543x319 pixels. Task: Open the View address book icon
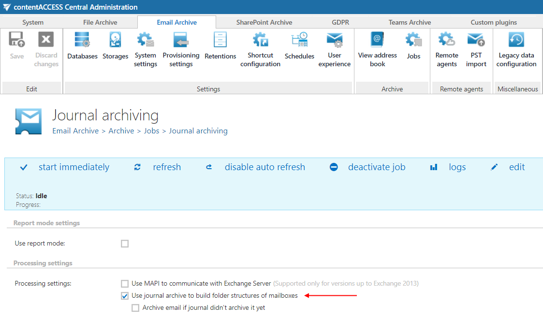point(377,41)
